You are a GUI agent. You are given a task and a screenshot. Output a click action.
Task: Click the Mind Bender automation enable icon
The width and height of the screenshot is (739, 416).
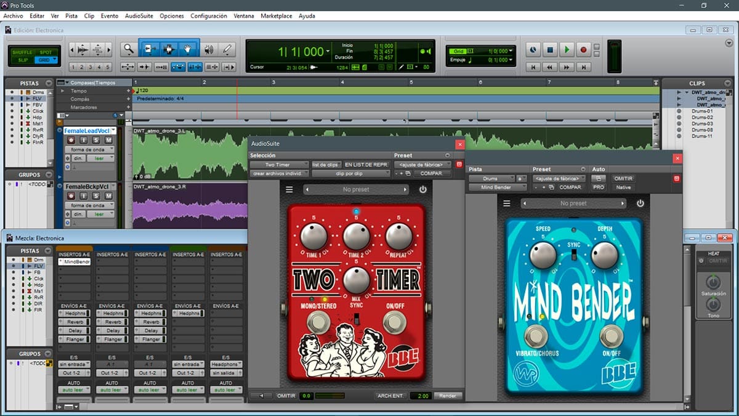point(597,179)
